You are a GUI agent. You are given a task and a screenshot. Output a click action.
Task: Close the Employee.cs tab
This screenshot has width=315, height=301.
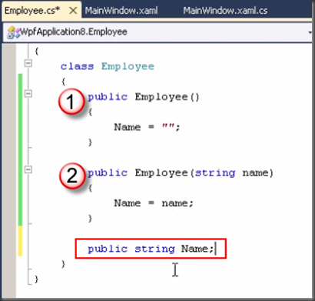point(73,11)
